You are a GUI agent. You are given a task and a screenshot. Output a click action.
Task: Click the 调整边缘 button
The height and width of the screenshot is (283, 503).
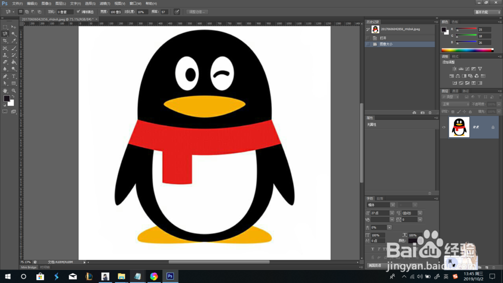pyautogui.click(x=197, y=12)
